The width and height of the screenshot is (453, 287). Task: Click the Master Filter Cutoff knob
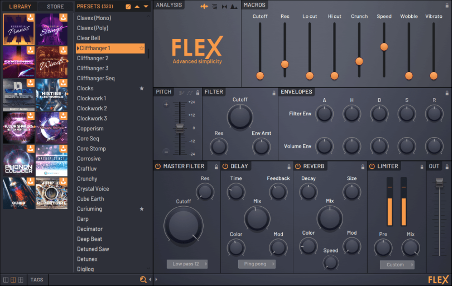tap(184, 226)
